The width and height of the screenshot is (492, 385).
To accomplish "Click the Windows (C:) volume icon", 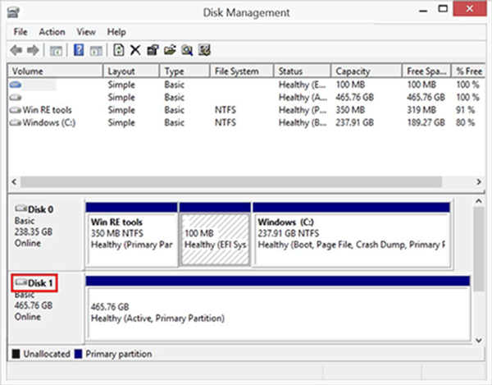I will pyautogui.click(x=16, y=123).
